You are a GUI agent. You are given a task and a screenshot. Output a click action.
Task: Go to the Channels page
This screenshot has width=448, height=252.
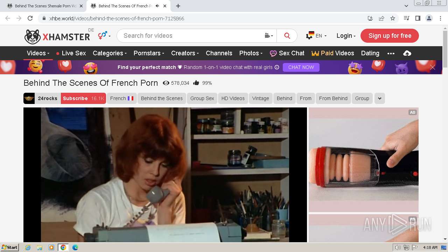click(219, 53)
